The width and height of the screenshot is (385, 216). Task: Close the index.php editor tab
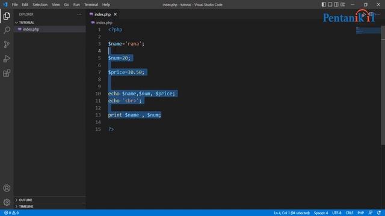click(115, 14)
